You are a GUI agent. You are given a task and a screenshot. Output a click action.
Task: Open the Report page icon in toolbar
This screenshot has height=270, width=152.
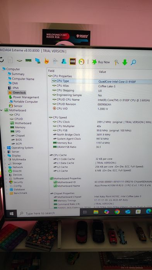point(10,60)
